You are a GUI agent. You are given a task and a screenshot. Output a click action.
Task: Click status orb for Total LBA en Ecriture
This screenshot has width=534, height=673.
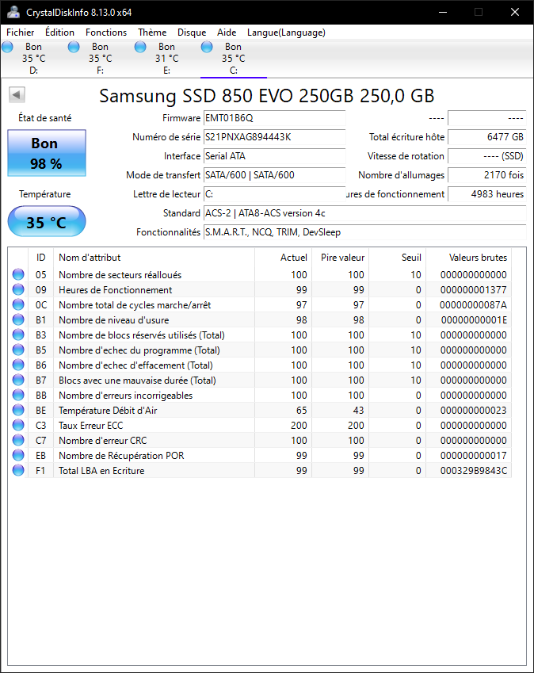[x=18, y=470]
